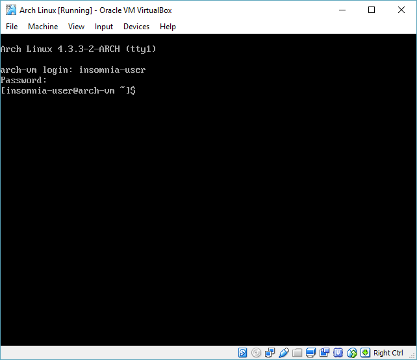
Task: Click the display settings status icon
Action: click(x=310, y=353)
